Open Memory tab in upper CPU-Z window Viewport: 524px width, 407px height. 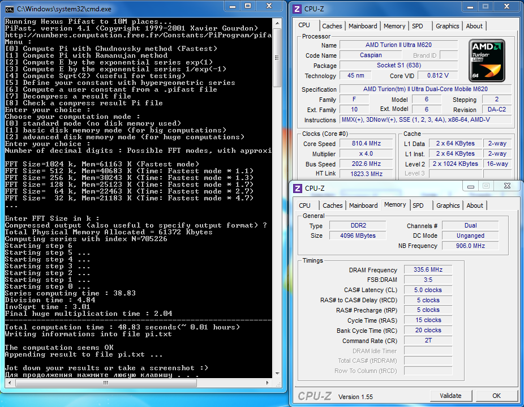tap(394, 26)
